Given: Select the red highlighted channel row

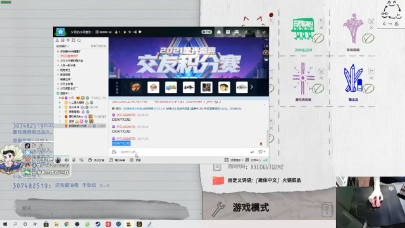Looking at the screenshot, I should [x=69, y=56].
